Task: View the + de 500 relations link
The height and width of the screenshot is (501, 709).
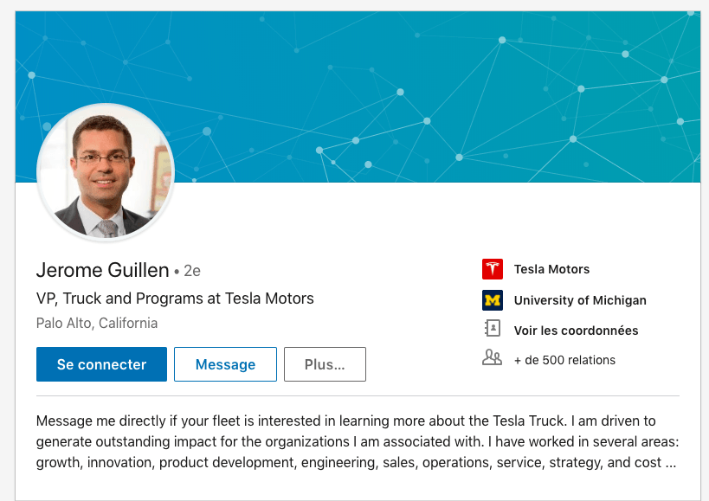Action: [564, 360]
